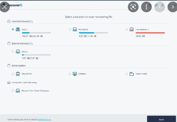Click the 7.07 GB | 7.07 GB size text
177x122 pixels.
30,58
